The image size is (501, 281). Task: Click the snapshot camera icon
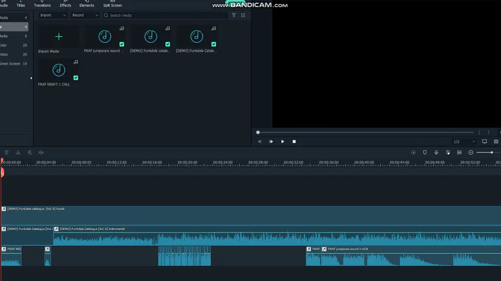(x=496, y=142)
